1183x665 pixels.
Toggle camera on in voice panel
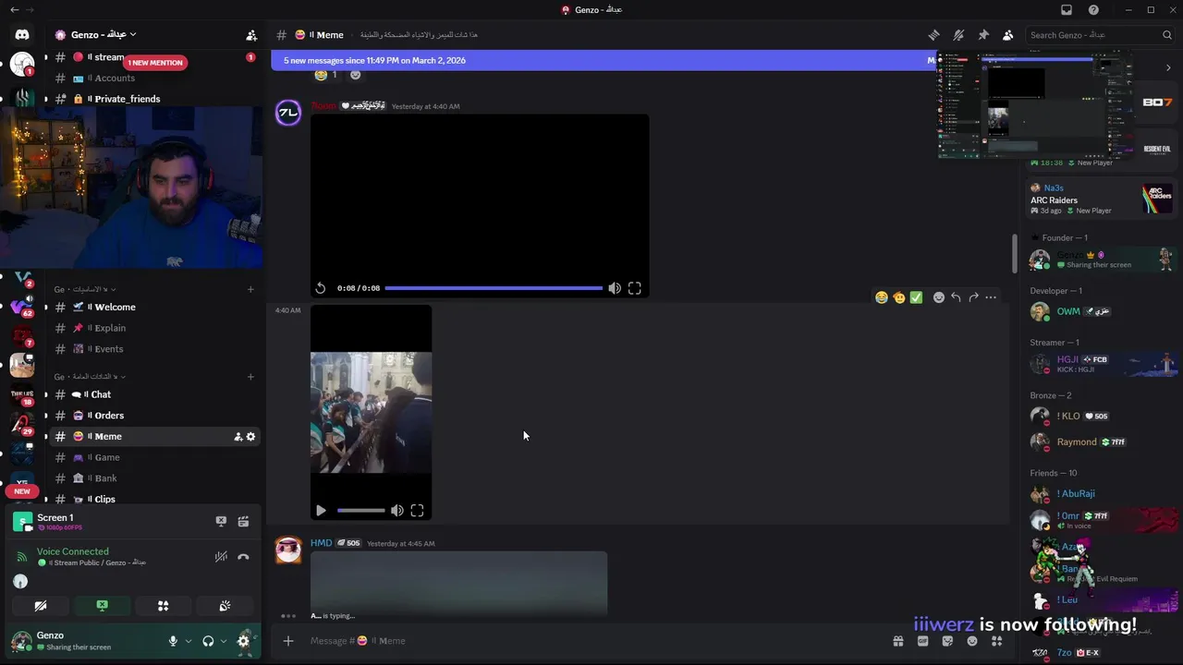(x=41, y=606)
